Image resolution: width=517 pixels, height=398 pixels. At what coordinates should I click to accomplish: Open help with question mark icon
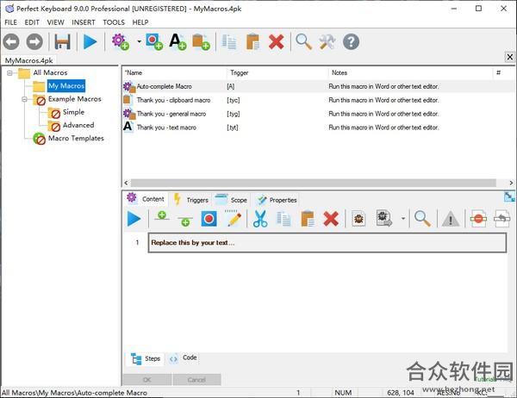[x=352, y=42]
